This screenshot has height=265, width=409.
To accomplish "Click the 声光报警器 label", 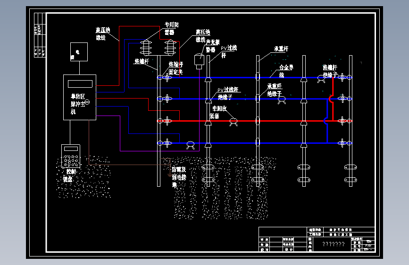I will 213,46.
